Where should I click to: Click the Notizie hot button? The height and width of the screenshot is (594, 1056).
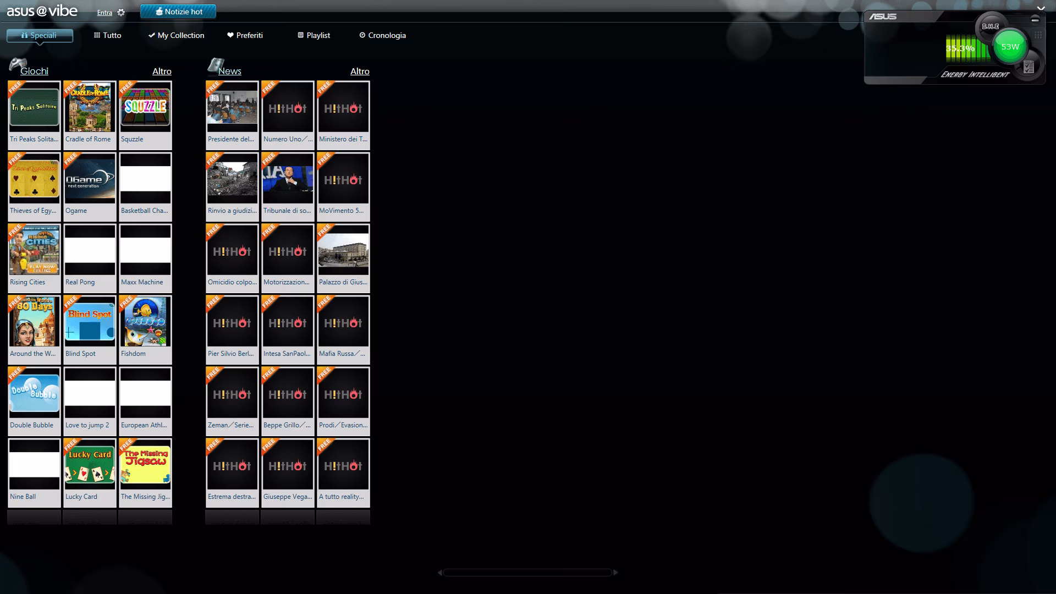[x=178, y=12]
